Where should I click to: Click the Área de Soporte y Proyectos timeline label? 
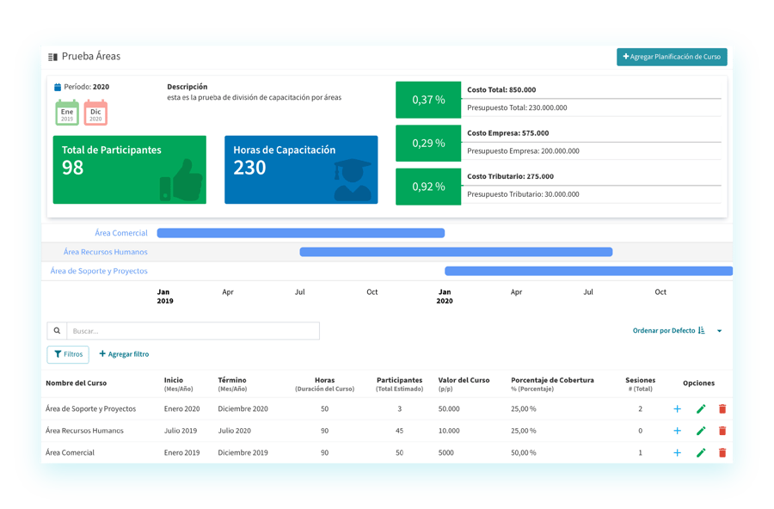pos(99,271)
